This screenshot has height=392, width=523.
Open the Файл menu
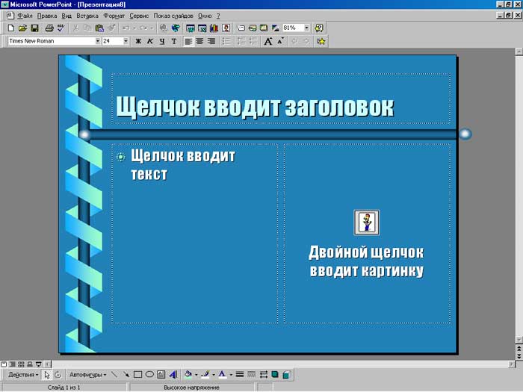pos(25,16)
